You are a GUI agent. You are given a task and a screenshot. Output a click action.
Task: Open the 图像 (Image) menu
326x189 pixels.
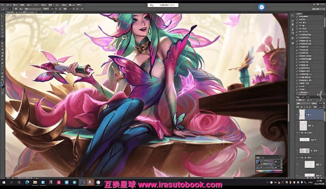click(23, 5)
